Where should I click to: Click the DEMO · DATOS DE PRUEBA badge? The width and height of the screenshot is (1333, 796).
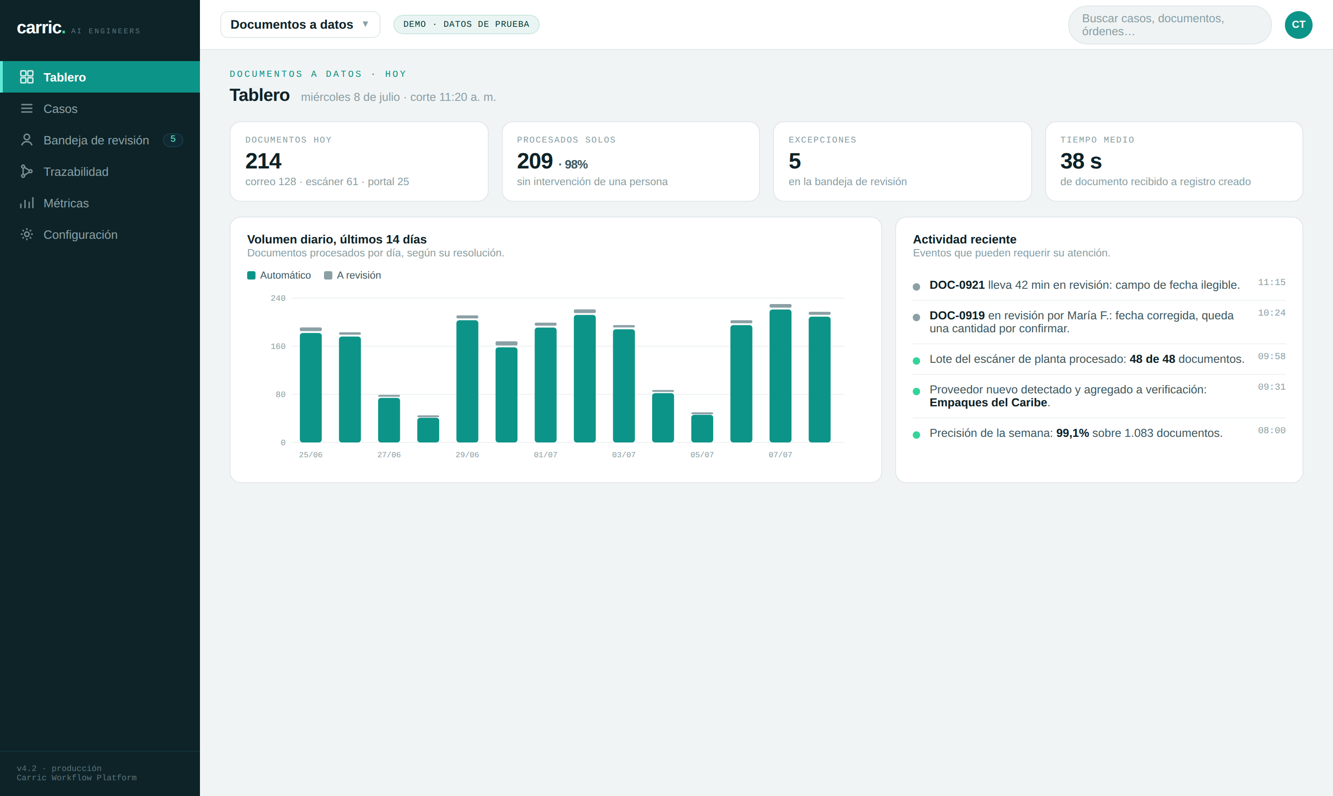466,25
